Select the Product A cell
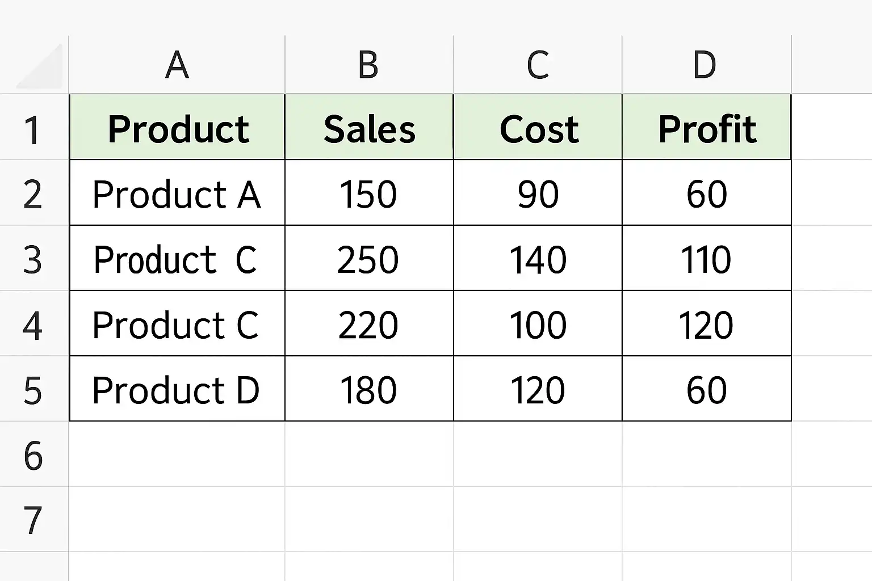Viewport: 872px width, 581px height. 177,193
